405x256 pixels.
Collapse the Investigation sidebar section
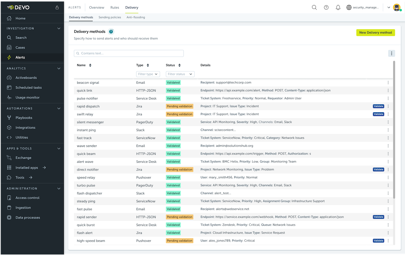tap(59, 28)
